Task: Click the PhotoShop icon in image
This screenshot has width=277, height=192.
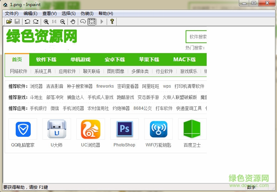Action: [125, 129]
